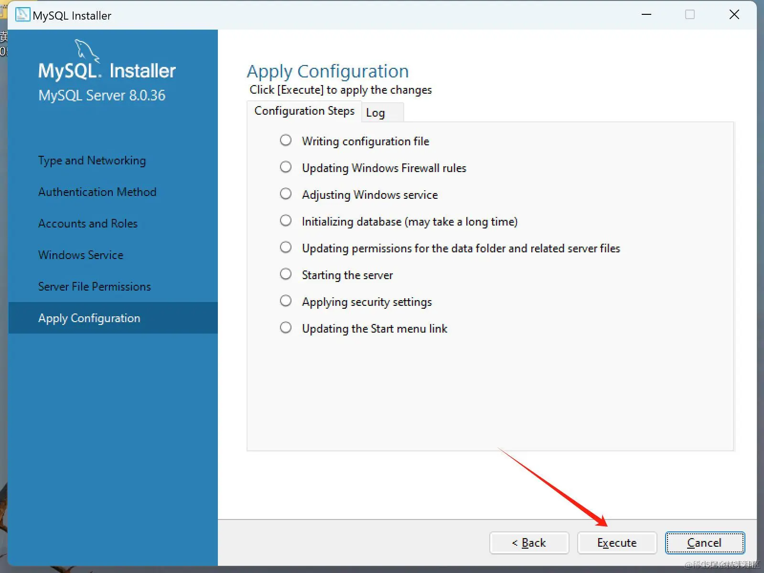Click 'Updating the Start menu link' text

pos(375,329)
